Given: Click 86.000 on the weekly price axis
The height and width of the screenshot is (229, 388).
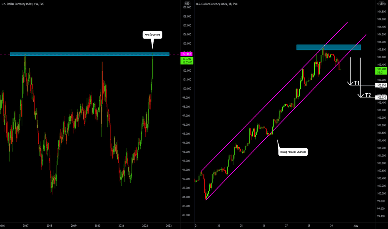Looking at the screenshot, I should click(186, 215).
